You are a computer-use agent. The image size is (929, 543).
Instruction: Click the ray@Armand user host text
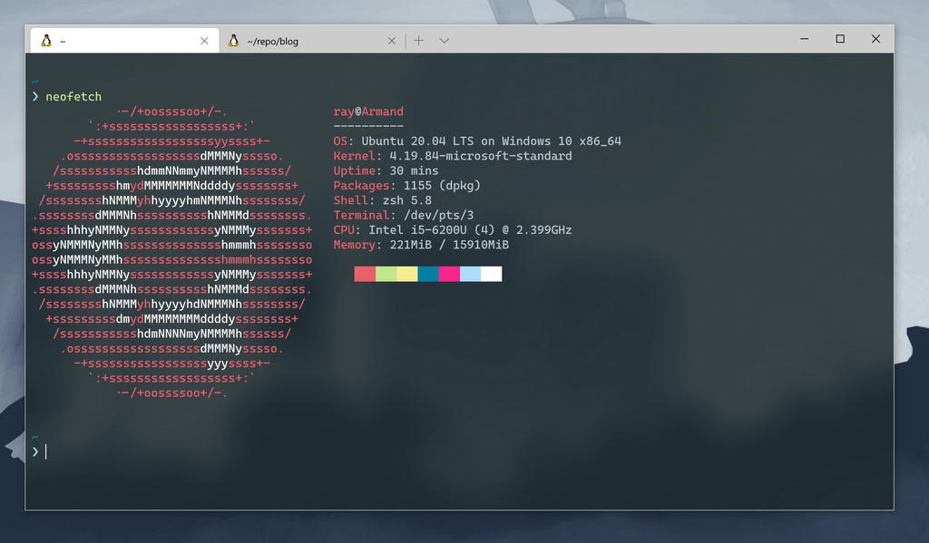pyautogui.click(x=368, y=112)
